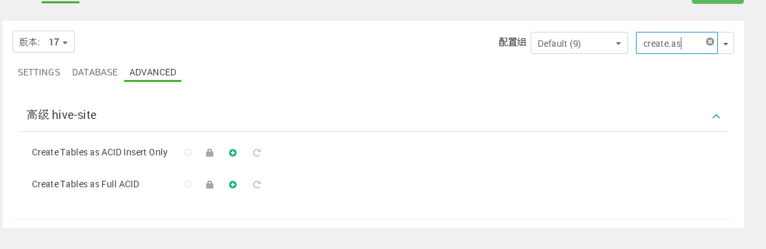Image resolution: width=766 pixels, height=249 pixels.
Task: Open the version 17 dropdown
Action: point(44,42)
